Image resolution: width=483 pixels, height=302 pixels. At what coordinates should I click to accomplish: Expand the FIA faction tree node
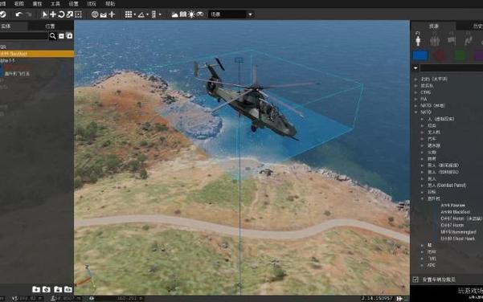[415, 99]
